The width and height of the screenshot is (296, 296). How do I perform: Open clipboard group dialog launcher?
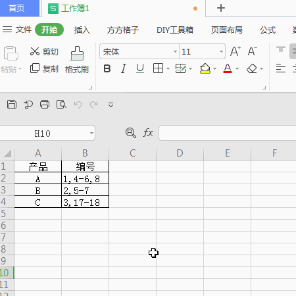click(x=91, y=87)
